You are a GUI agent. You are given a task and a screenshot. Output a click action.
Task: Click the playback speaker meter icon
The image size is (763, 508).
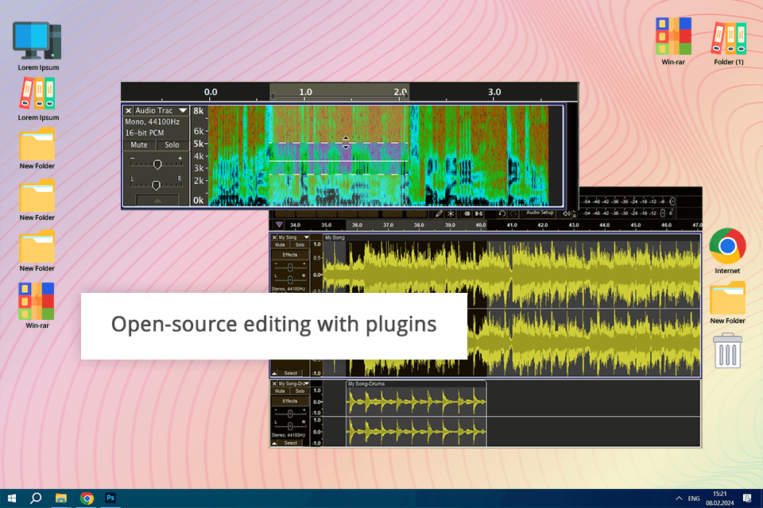(x=567, y=214)
